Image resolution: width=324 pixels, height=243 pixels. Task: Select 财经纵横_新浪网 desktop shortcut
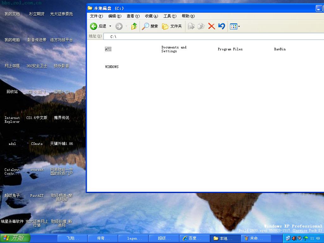pyautogui.click(x=61, y=223)
